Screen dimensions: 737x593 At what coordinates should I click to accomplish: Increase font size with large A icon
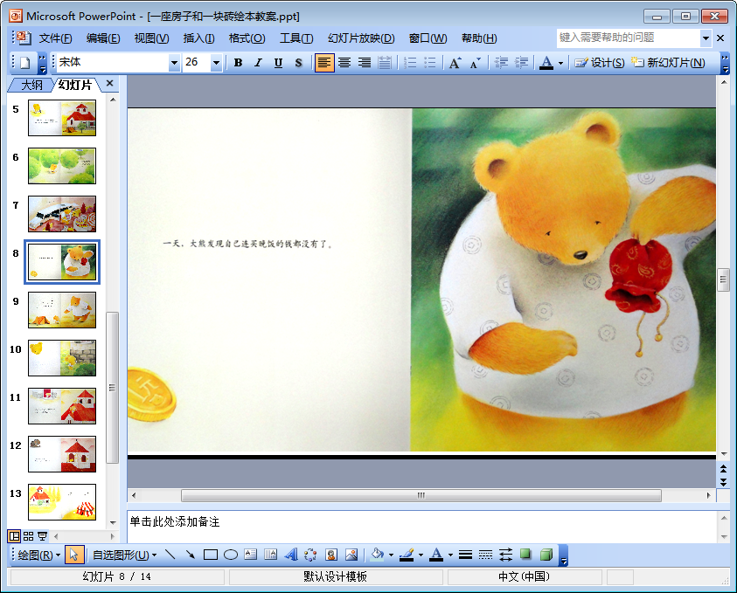click(x=455, y=63)
